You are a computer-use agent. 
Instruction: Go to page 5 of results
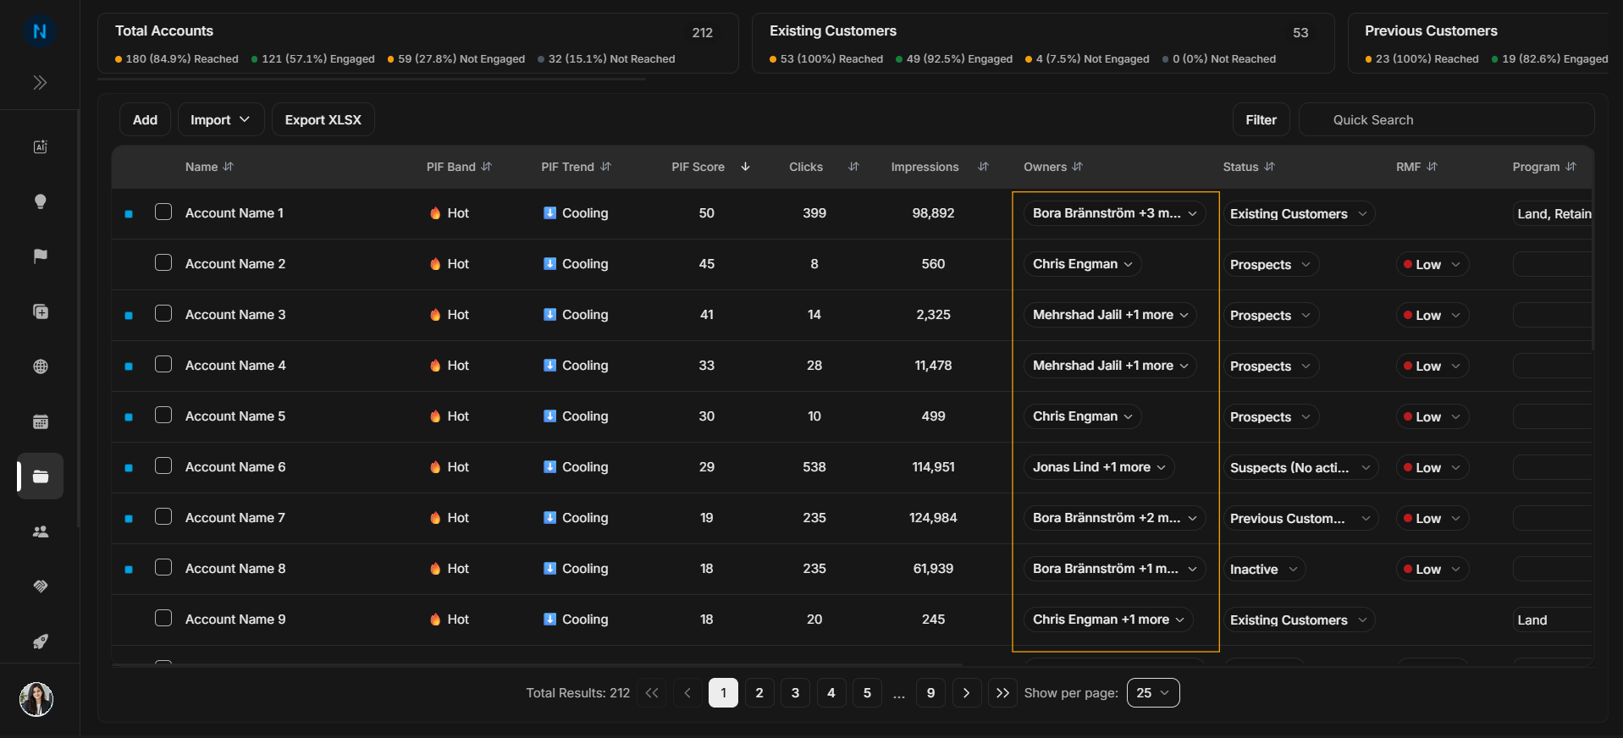pyautogui.click(x=867, y=693)
